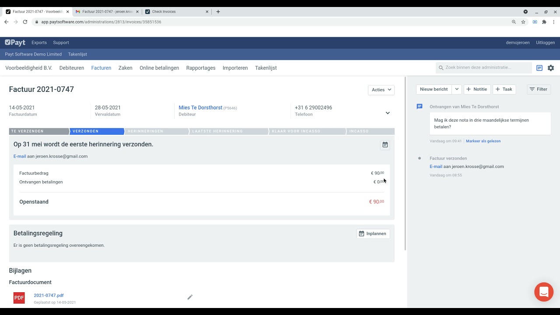Go to Zaken
Viewport: 560px width, 315px height.
pos(125,68)
